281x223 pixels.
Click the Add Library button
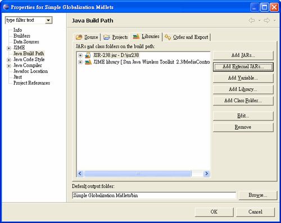[x=243, y=89]
